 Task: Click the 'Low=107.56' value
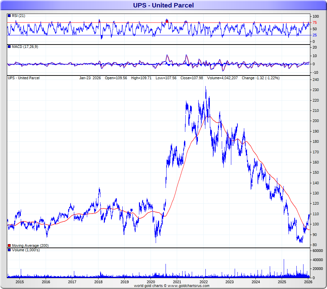(x=166, y=78)
